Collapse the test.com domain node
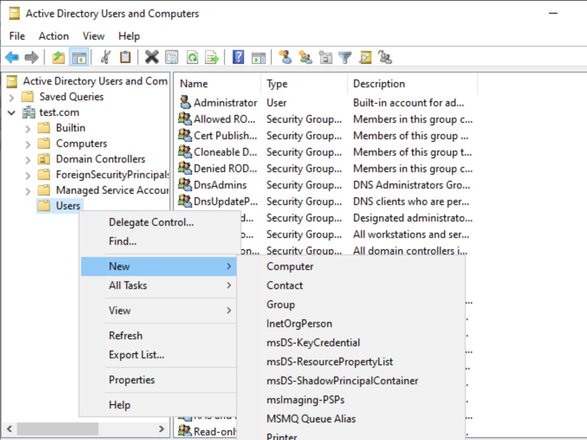The height and width of the screenshot is (440, 587). (x=12, y=112)
